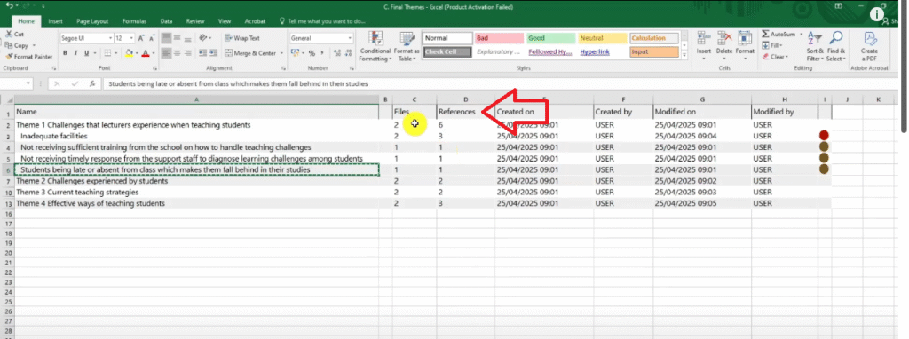This screenshot has width=909, height=339.
Task: Apply borders to selected cells
Action: (x=108, y=53)
